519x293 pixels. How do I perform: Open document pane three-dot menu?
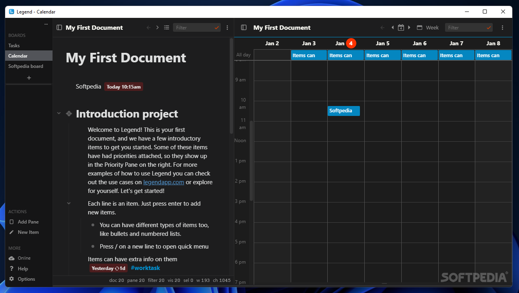[x=227, y=28]
